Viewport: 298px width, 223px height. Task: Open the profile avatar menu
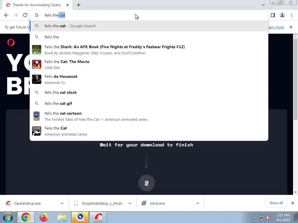[x=282, y=15]
